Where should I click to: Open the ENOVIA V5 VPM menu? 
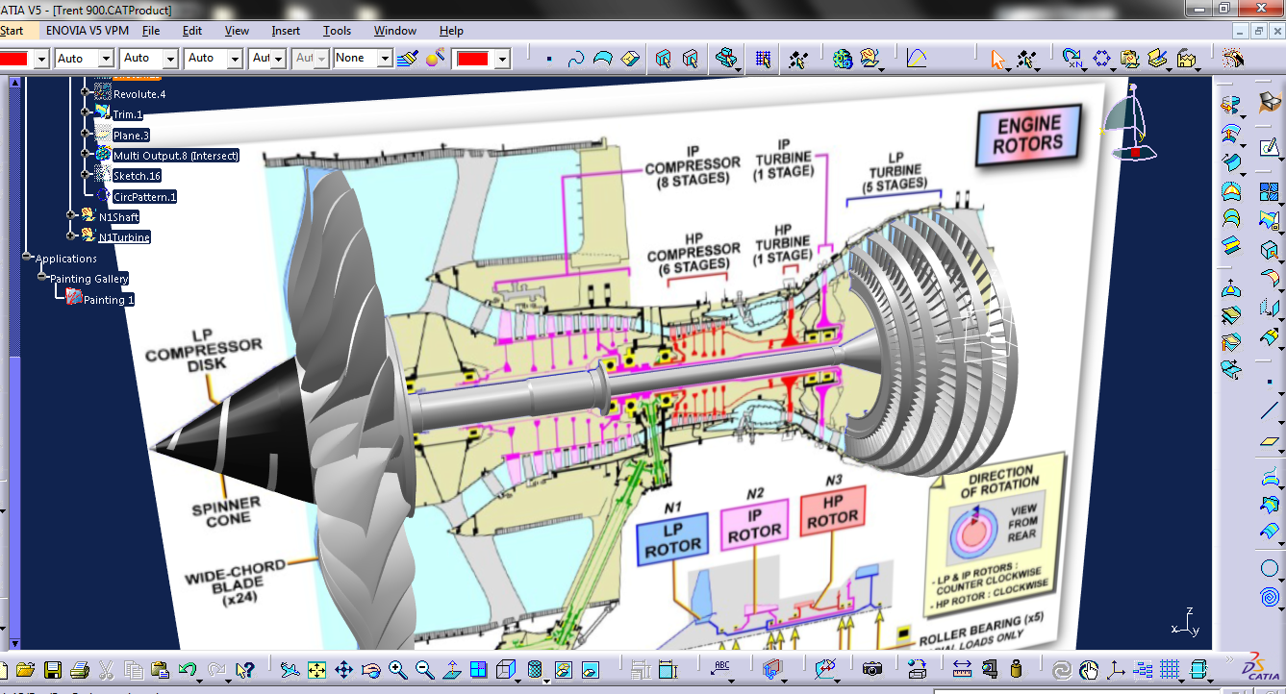[x=88, y=31]
